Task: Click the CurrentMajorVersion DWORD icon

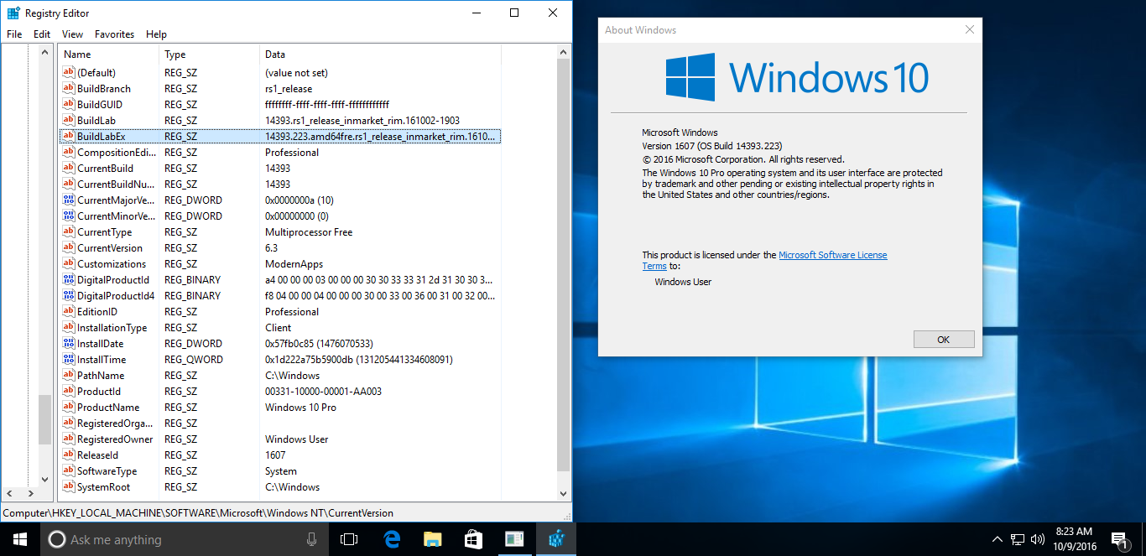Action: point(69,200)
